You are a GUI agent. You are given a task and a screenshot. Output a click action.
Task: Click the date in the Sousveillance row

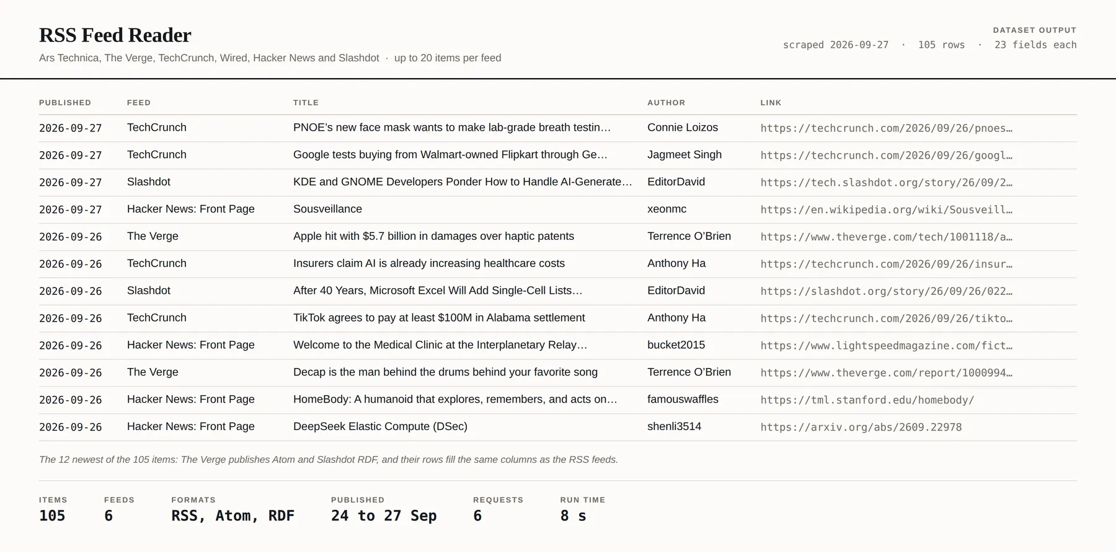(71, 210)
